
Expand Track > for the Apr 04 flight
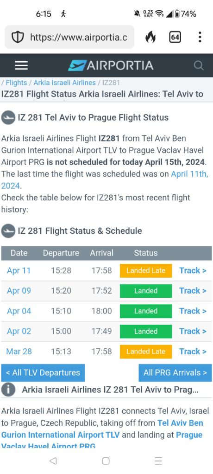point(193,311)
